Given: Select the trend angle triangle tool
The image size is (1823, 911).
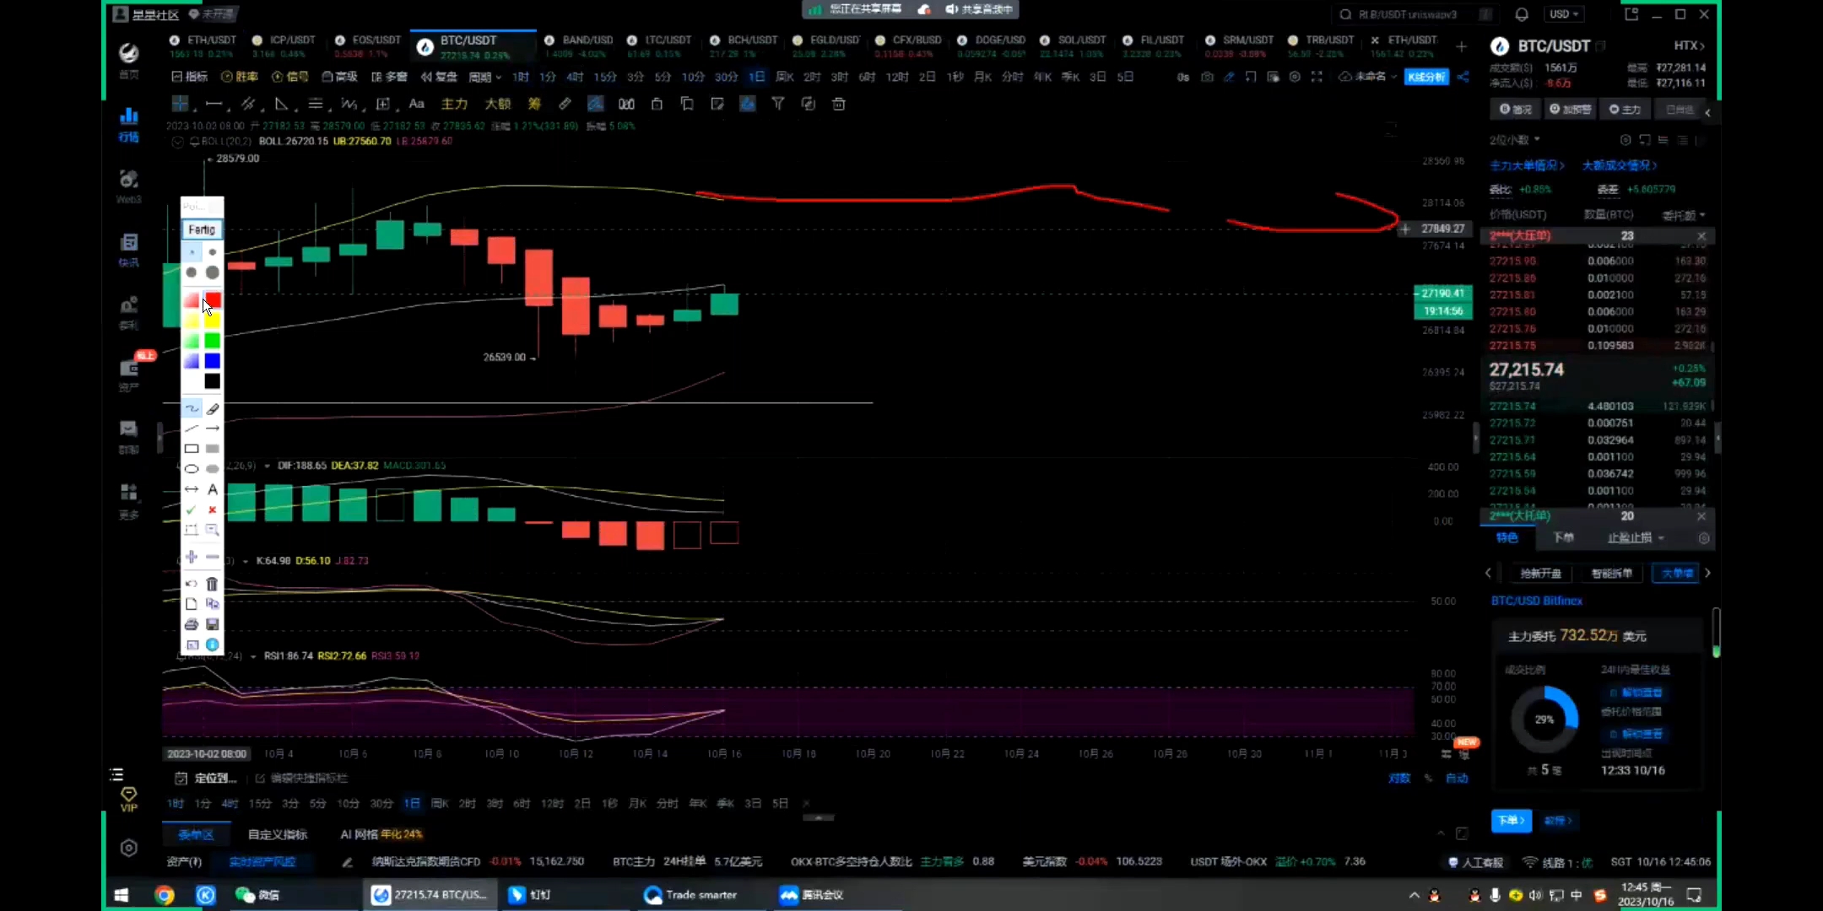Looking at the screenshot, I should pos(282,104).
